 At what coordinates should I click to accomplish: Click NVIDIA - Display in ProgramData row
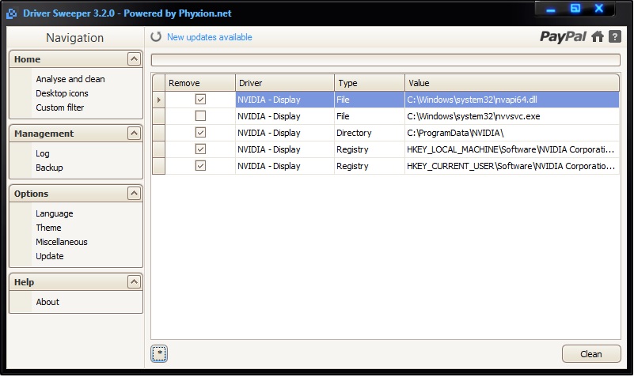click(285, 133)
